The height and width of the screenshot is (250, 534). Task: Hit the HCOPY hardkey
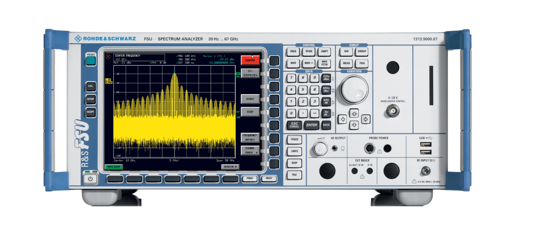point(91,112)
